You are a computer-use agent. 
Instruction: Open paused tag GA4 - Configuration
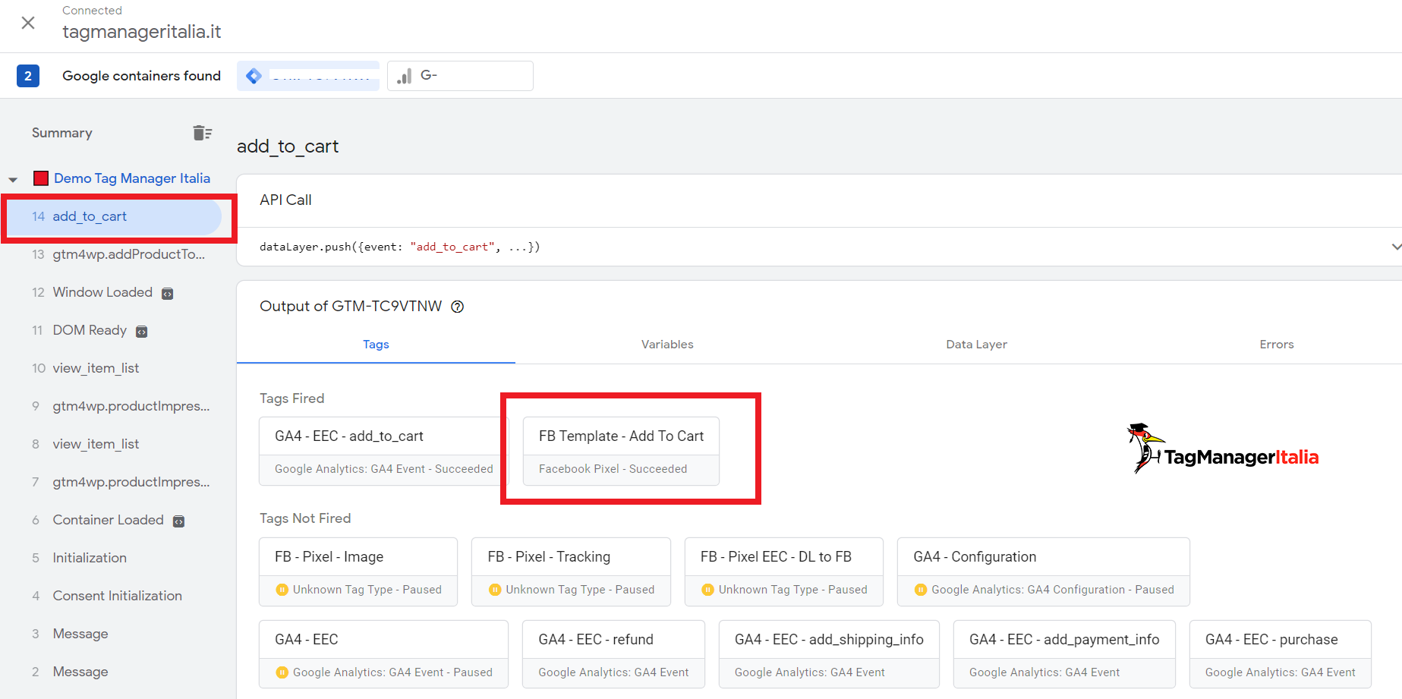coord(1044,571)
